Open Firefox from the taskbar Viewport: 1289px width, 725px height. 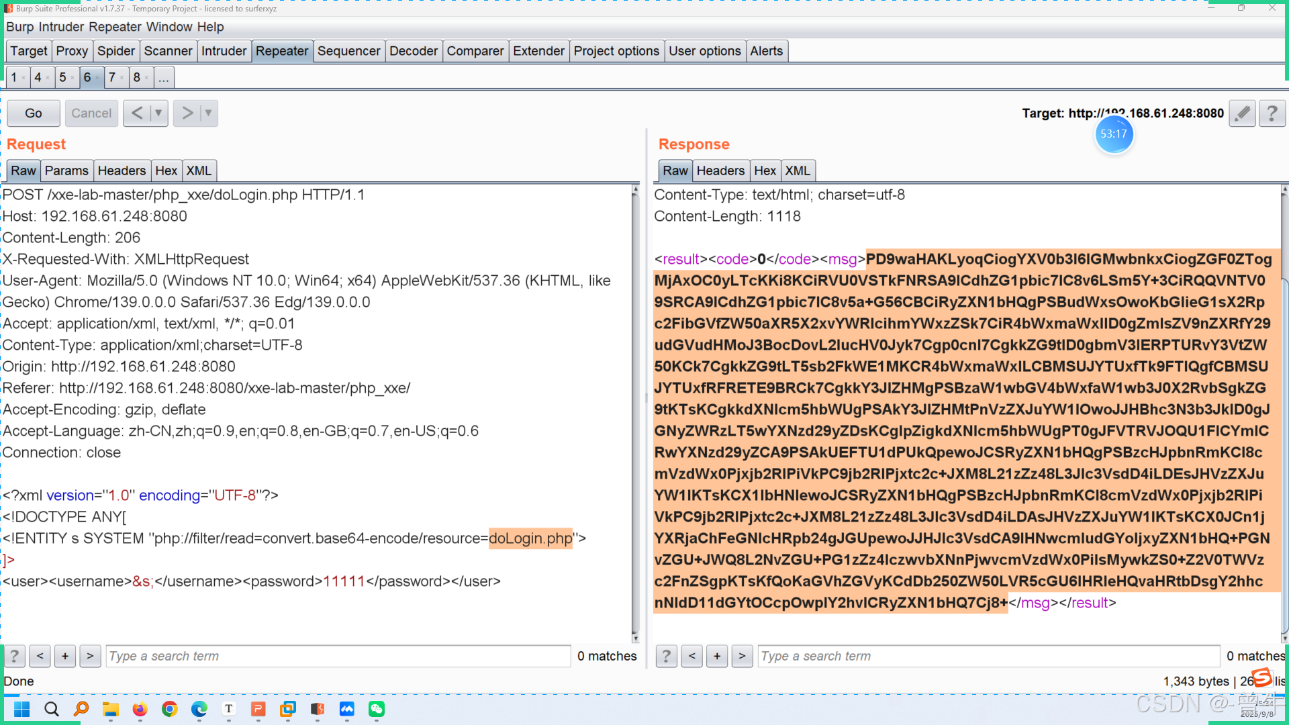click(x=140, y=709)
